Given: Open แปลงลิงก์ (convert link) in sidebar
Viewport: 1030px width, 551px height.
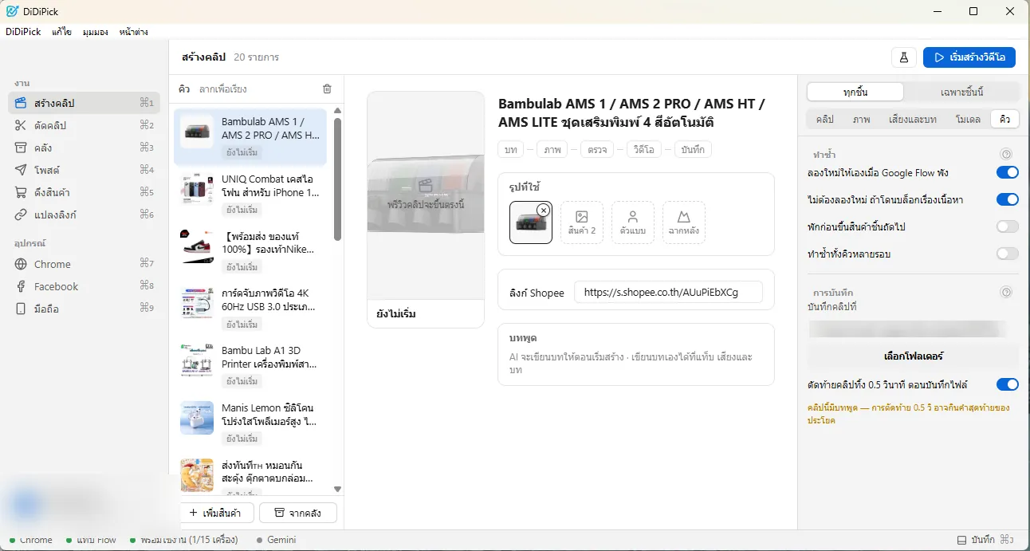Looking at the screenshot, I should coord(84,214).
